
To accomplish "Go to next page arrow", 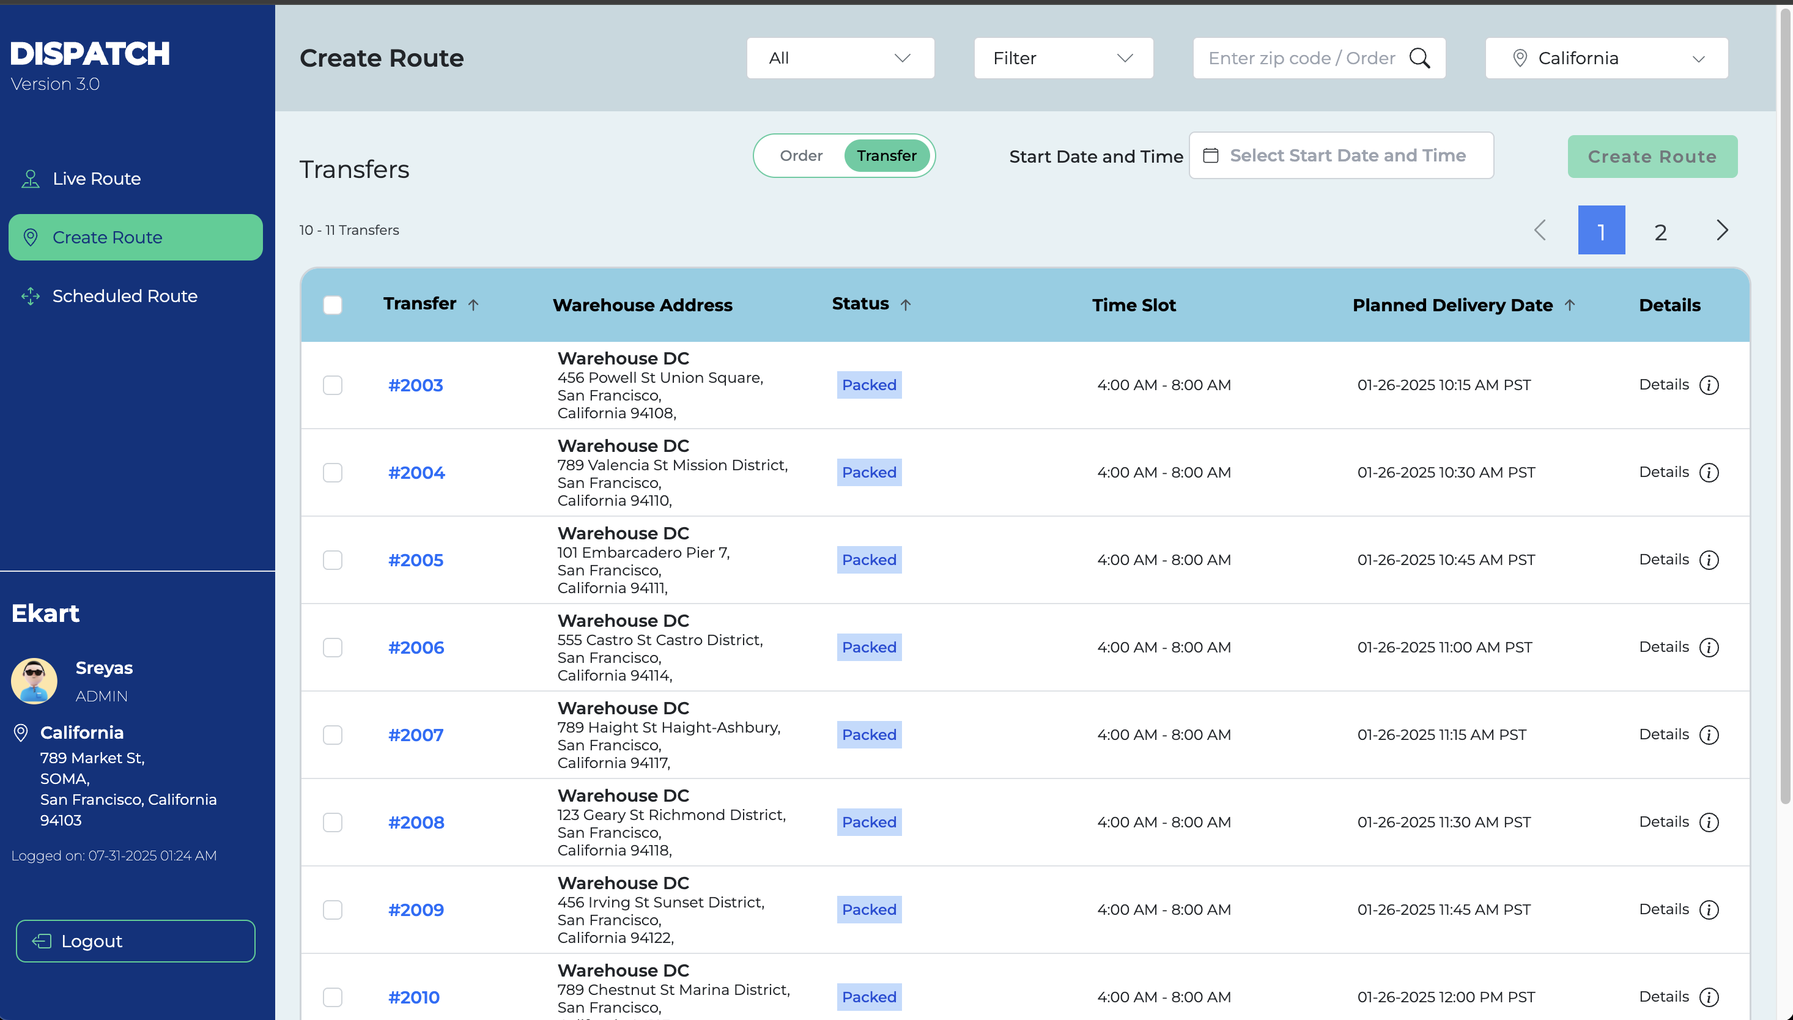I will pos(1722,231).
